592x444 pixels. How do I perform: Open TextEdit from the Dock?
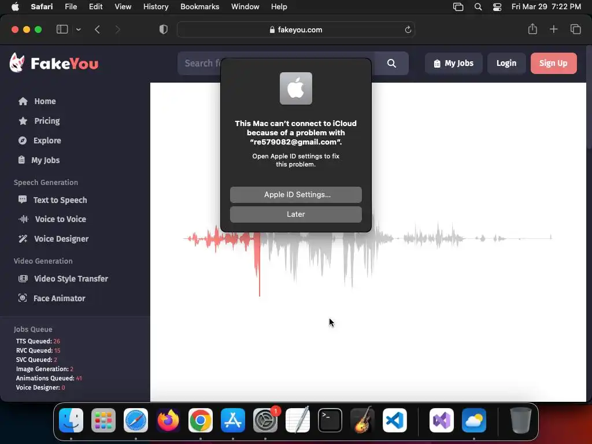coord(298,420)
